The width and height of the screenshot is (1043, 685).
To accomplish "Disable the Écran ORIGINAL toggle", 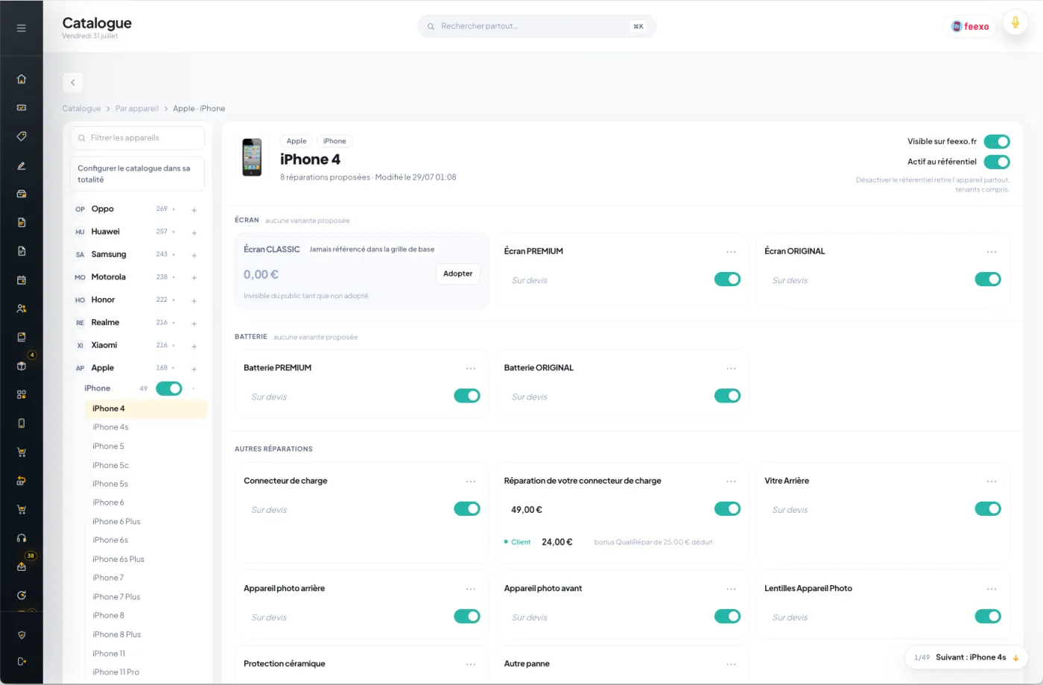I will tap(988, 280).
